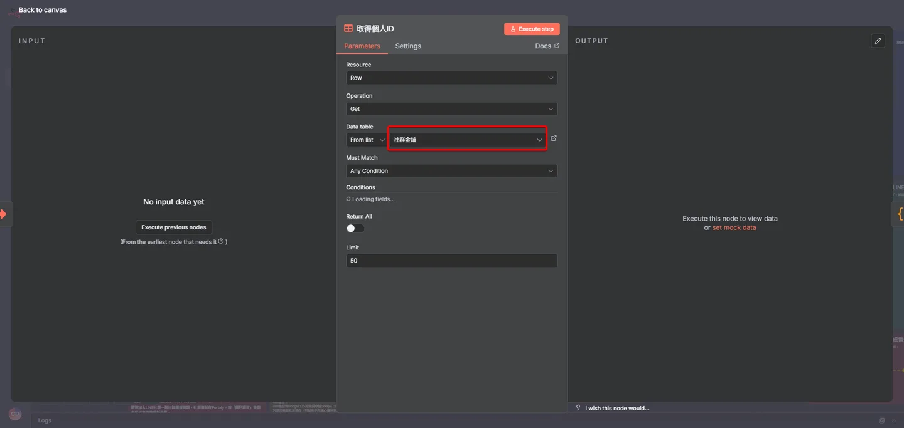Click the orange previous-node arrow on left edge

3,214
